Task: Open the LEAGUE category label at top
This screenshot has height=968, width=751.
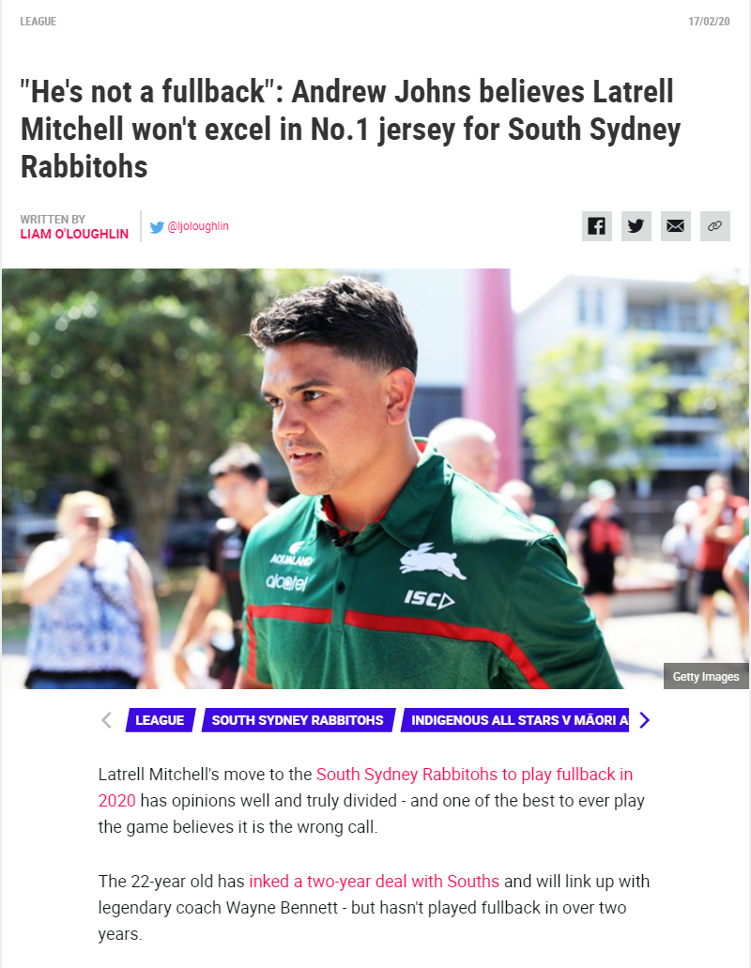Action: click(x=38, y=22)
